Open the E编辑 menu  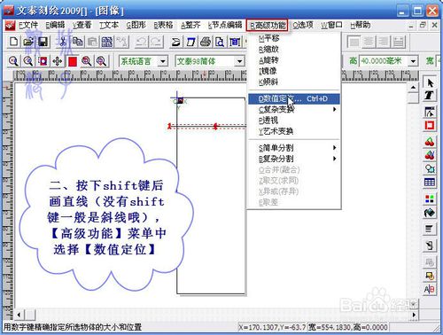(x=55, y=25)
